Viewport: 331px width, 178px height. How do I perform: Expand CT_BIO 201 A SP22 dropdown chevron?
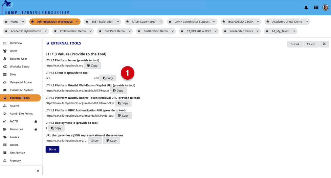click(216, 31)
